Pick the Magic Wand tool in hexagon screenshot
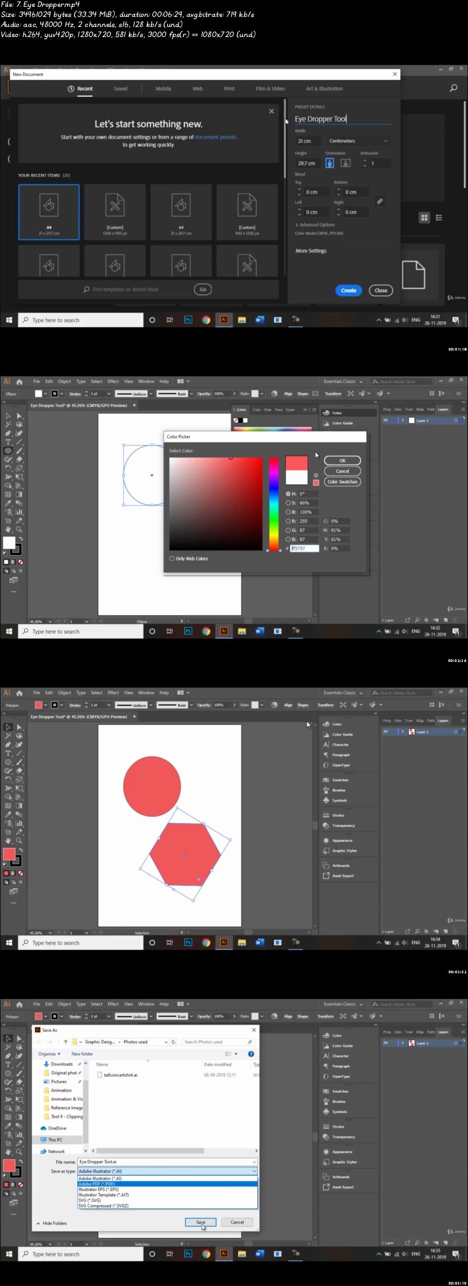 click(8, 736)
